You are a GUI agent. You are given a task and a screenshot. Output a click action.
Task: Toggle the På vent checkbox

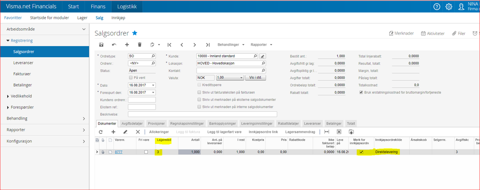click(x=131, y=78)
